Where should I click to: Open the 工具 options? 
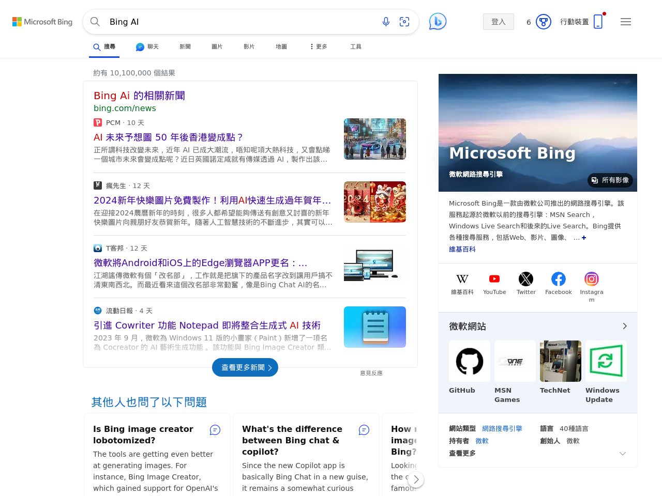[x=356, y=47]
